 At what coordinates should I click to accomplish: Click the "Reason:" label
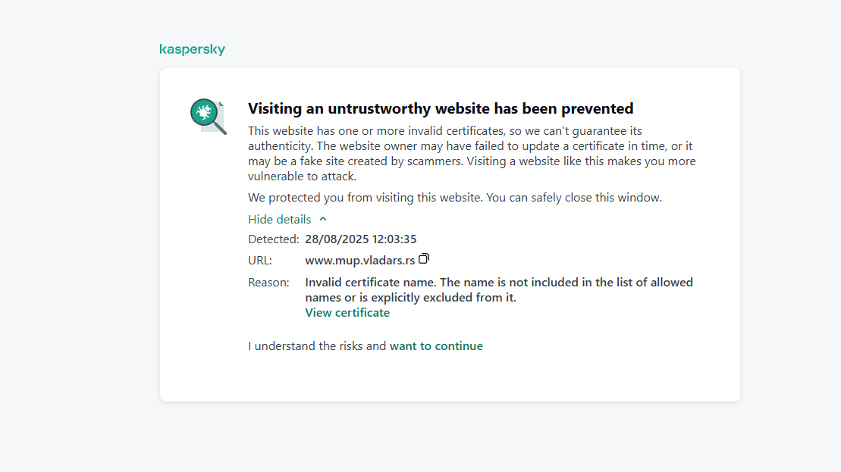[x=268, y=283]
